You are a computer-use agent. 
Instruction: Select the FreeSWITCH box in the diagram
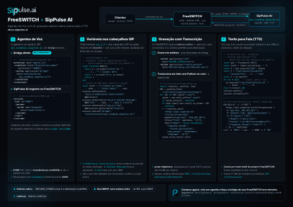[x=192, y=19]
